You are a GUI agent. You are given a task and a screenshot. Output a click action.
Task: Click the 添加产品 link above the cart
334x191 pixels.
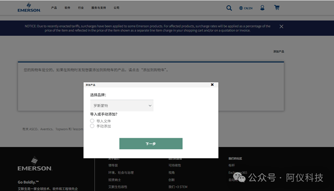click(279, 51)
